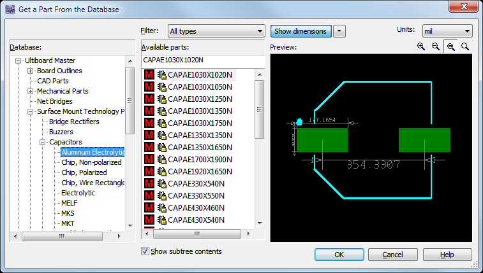
Task: Open arrow menu next to Show dimensions
Action: [339, 31]
